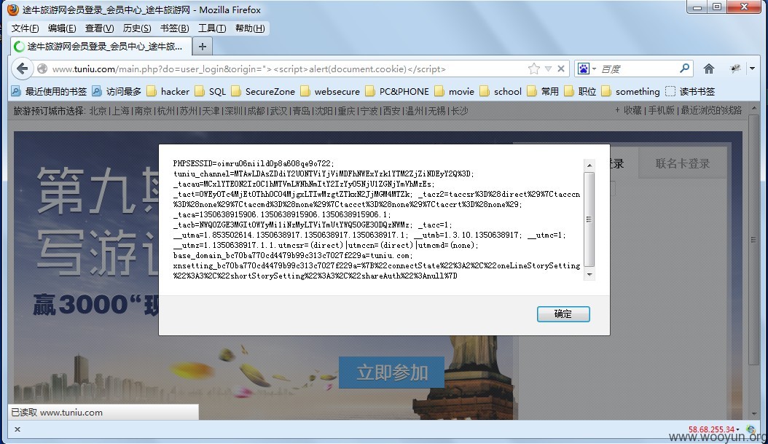Click the 立即参加 banner button
The width and height of the screenshot is (768, 444).
coord(392,373)
